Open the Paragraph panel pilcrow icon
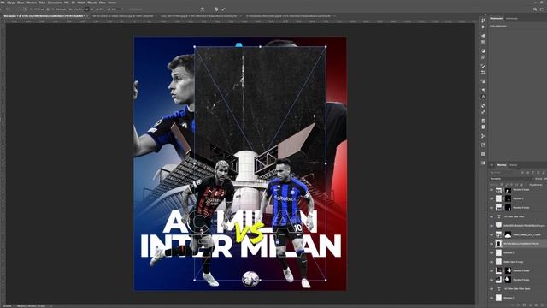 (483, 90)
